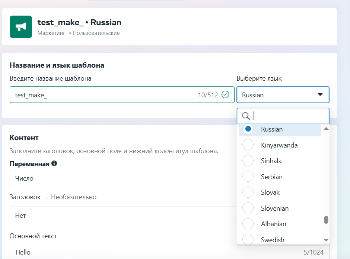Click the green megaphone template icon

pos(21,27)
